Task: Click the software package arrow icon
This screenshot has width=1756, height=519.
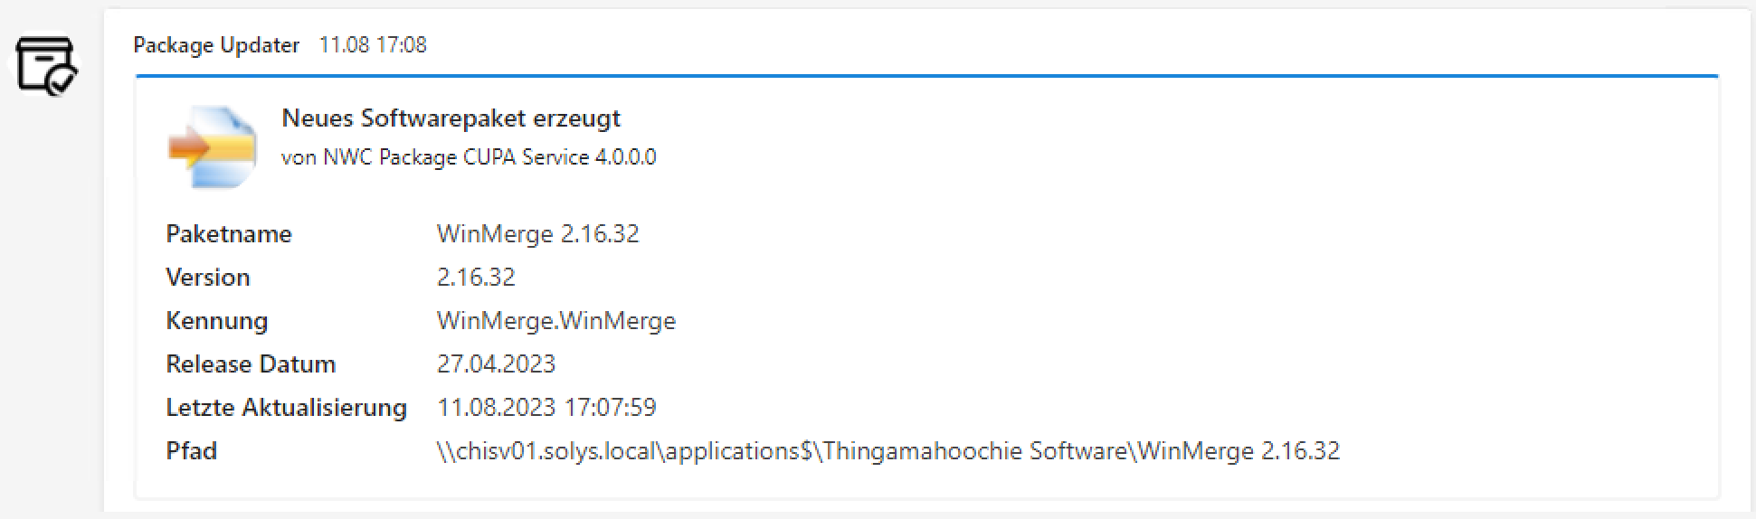Action: (x=212, y=146)
